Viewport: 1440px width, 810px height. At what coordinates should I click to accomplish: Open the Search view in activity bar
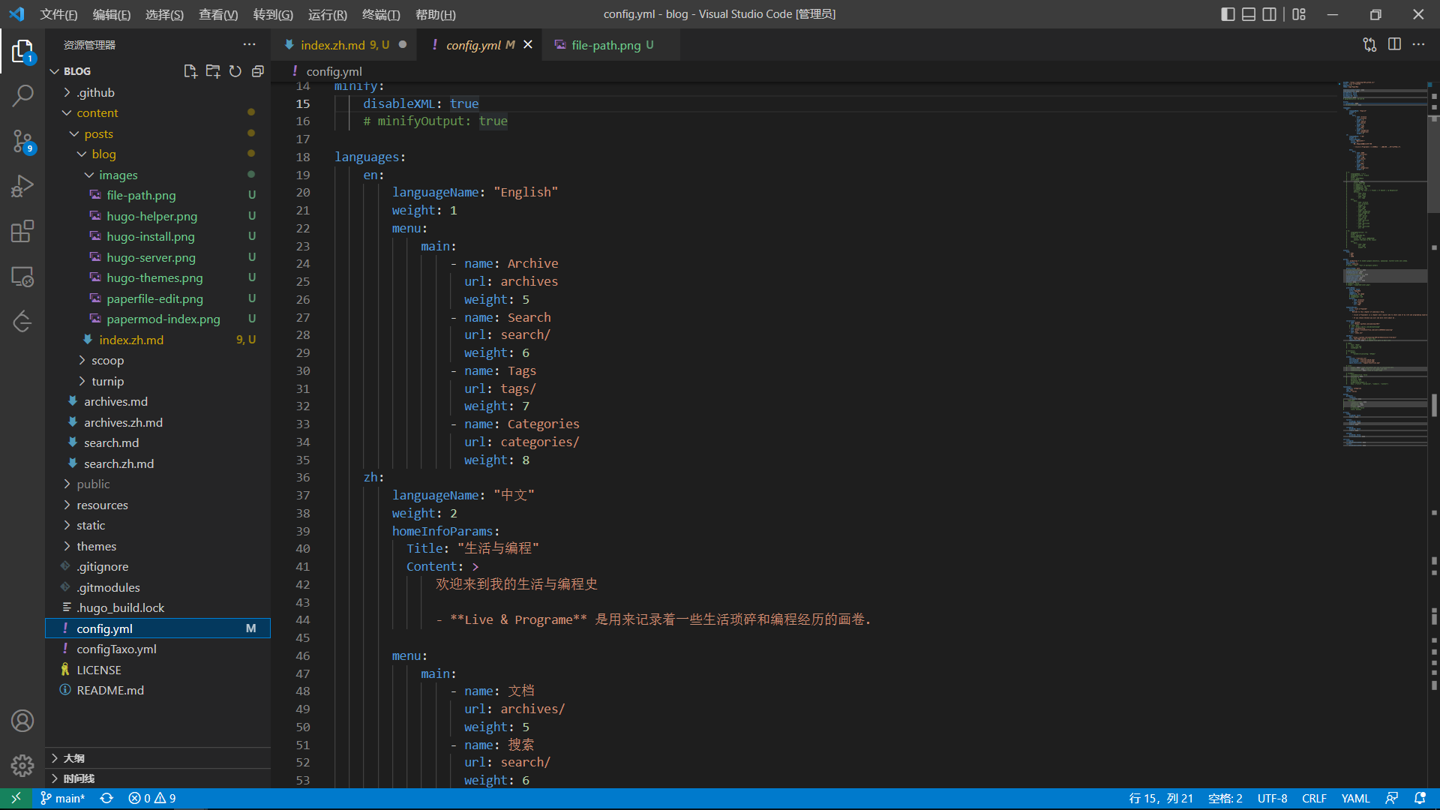click(22, 95)
